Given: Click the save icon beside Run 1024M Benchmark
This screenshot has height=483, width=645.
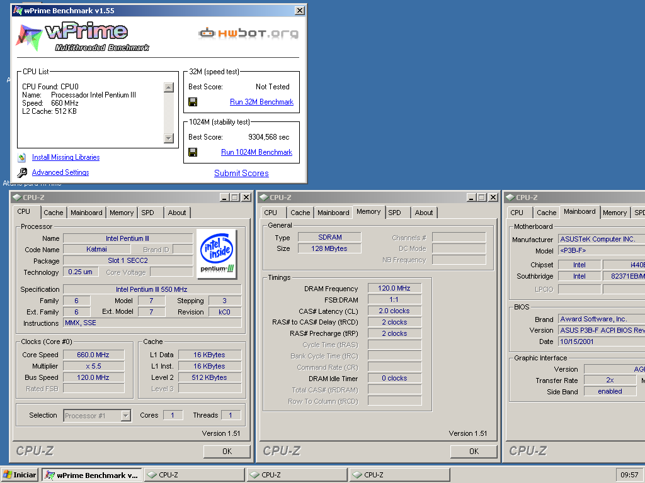Looking at the screenshot, I should 193,152.
